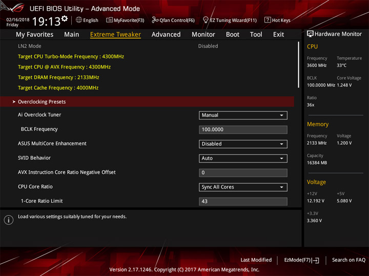Click the 1.248 V core voltage value
The image size is (369, 276).
(344, 85)
